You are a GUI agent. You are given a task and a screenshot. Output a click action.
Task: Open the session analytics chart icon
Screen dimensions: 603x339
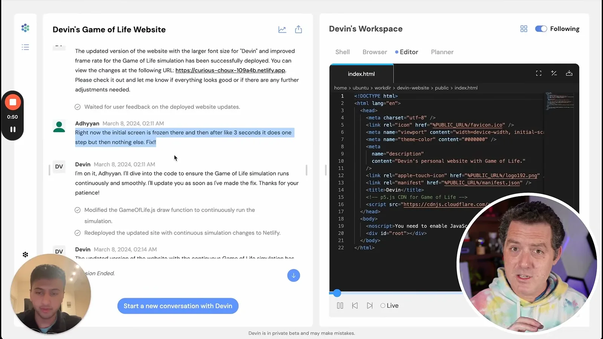282,29
